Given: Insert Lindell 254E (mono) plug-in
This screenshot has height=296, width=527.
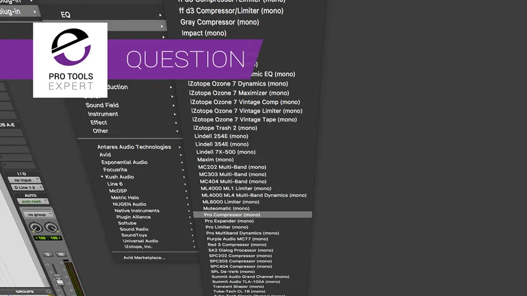Looking at the screenshot, I should tap(221, 136).
